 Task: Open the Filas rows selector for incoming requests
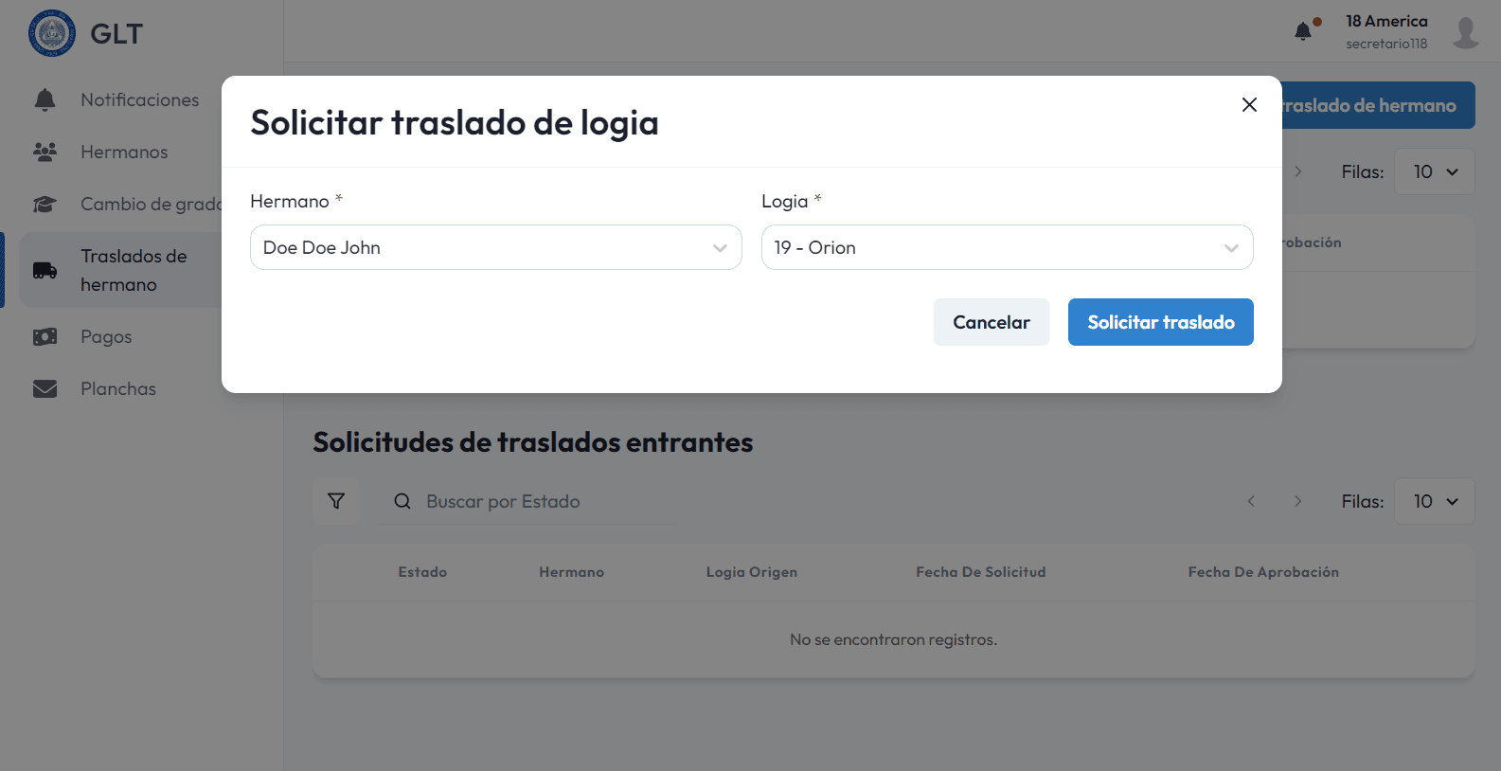pyautogui.click(x=1434, y=501)
